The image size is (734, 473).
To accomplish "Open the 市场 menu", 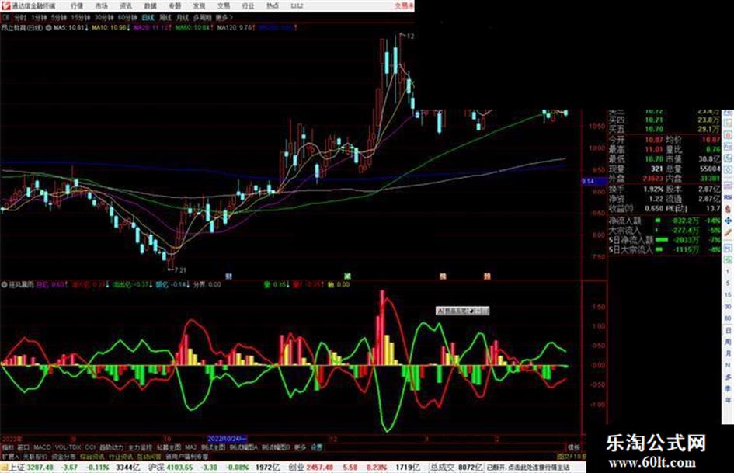I will (101, 5).
